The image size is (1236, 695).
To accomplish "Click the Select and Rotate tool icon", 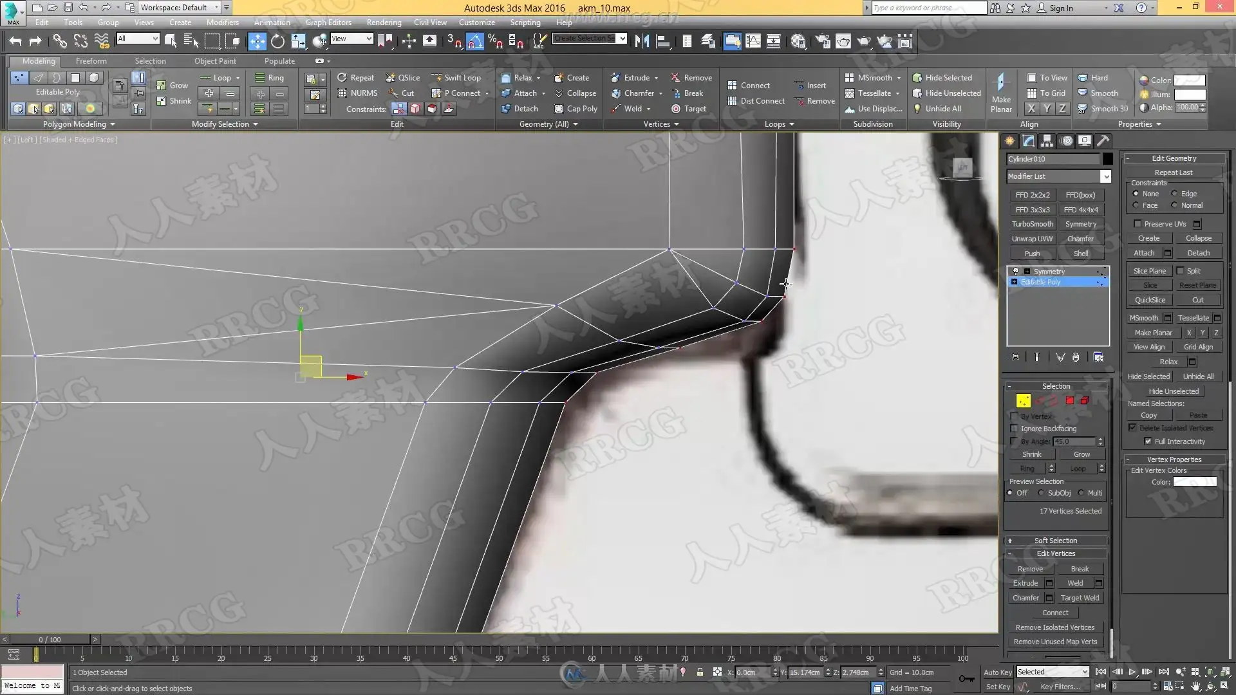I will click(277, 41).
